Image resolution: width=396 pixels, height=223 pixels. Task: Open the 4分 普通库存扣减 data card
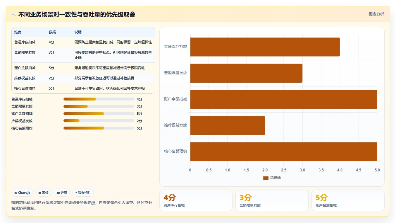pos(196,200)
